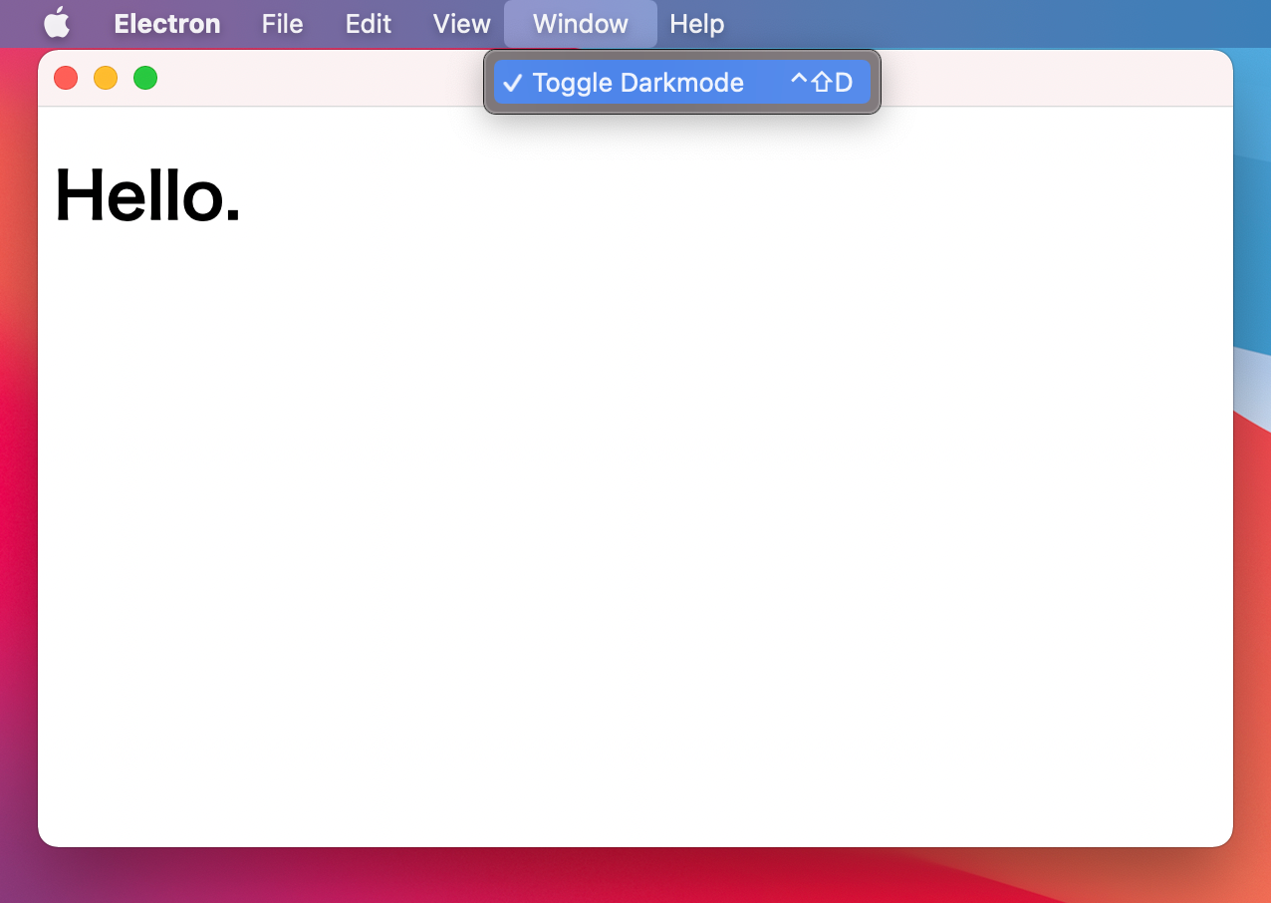
Task: Open the Help menu
Action: pyautogui.click(x=696, y=23)
